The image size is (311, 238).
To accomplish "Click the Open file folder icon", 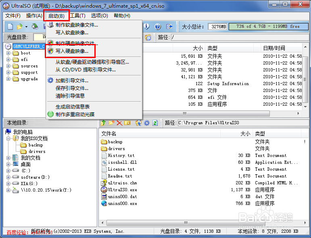I will click(20, 27).
